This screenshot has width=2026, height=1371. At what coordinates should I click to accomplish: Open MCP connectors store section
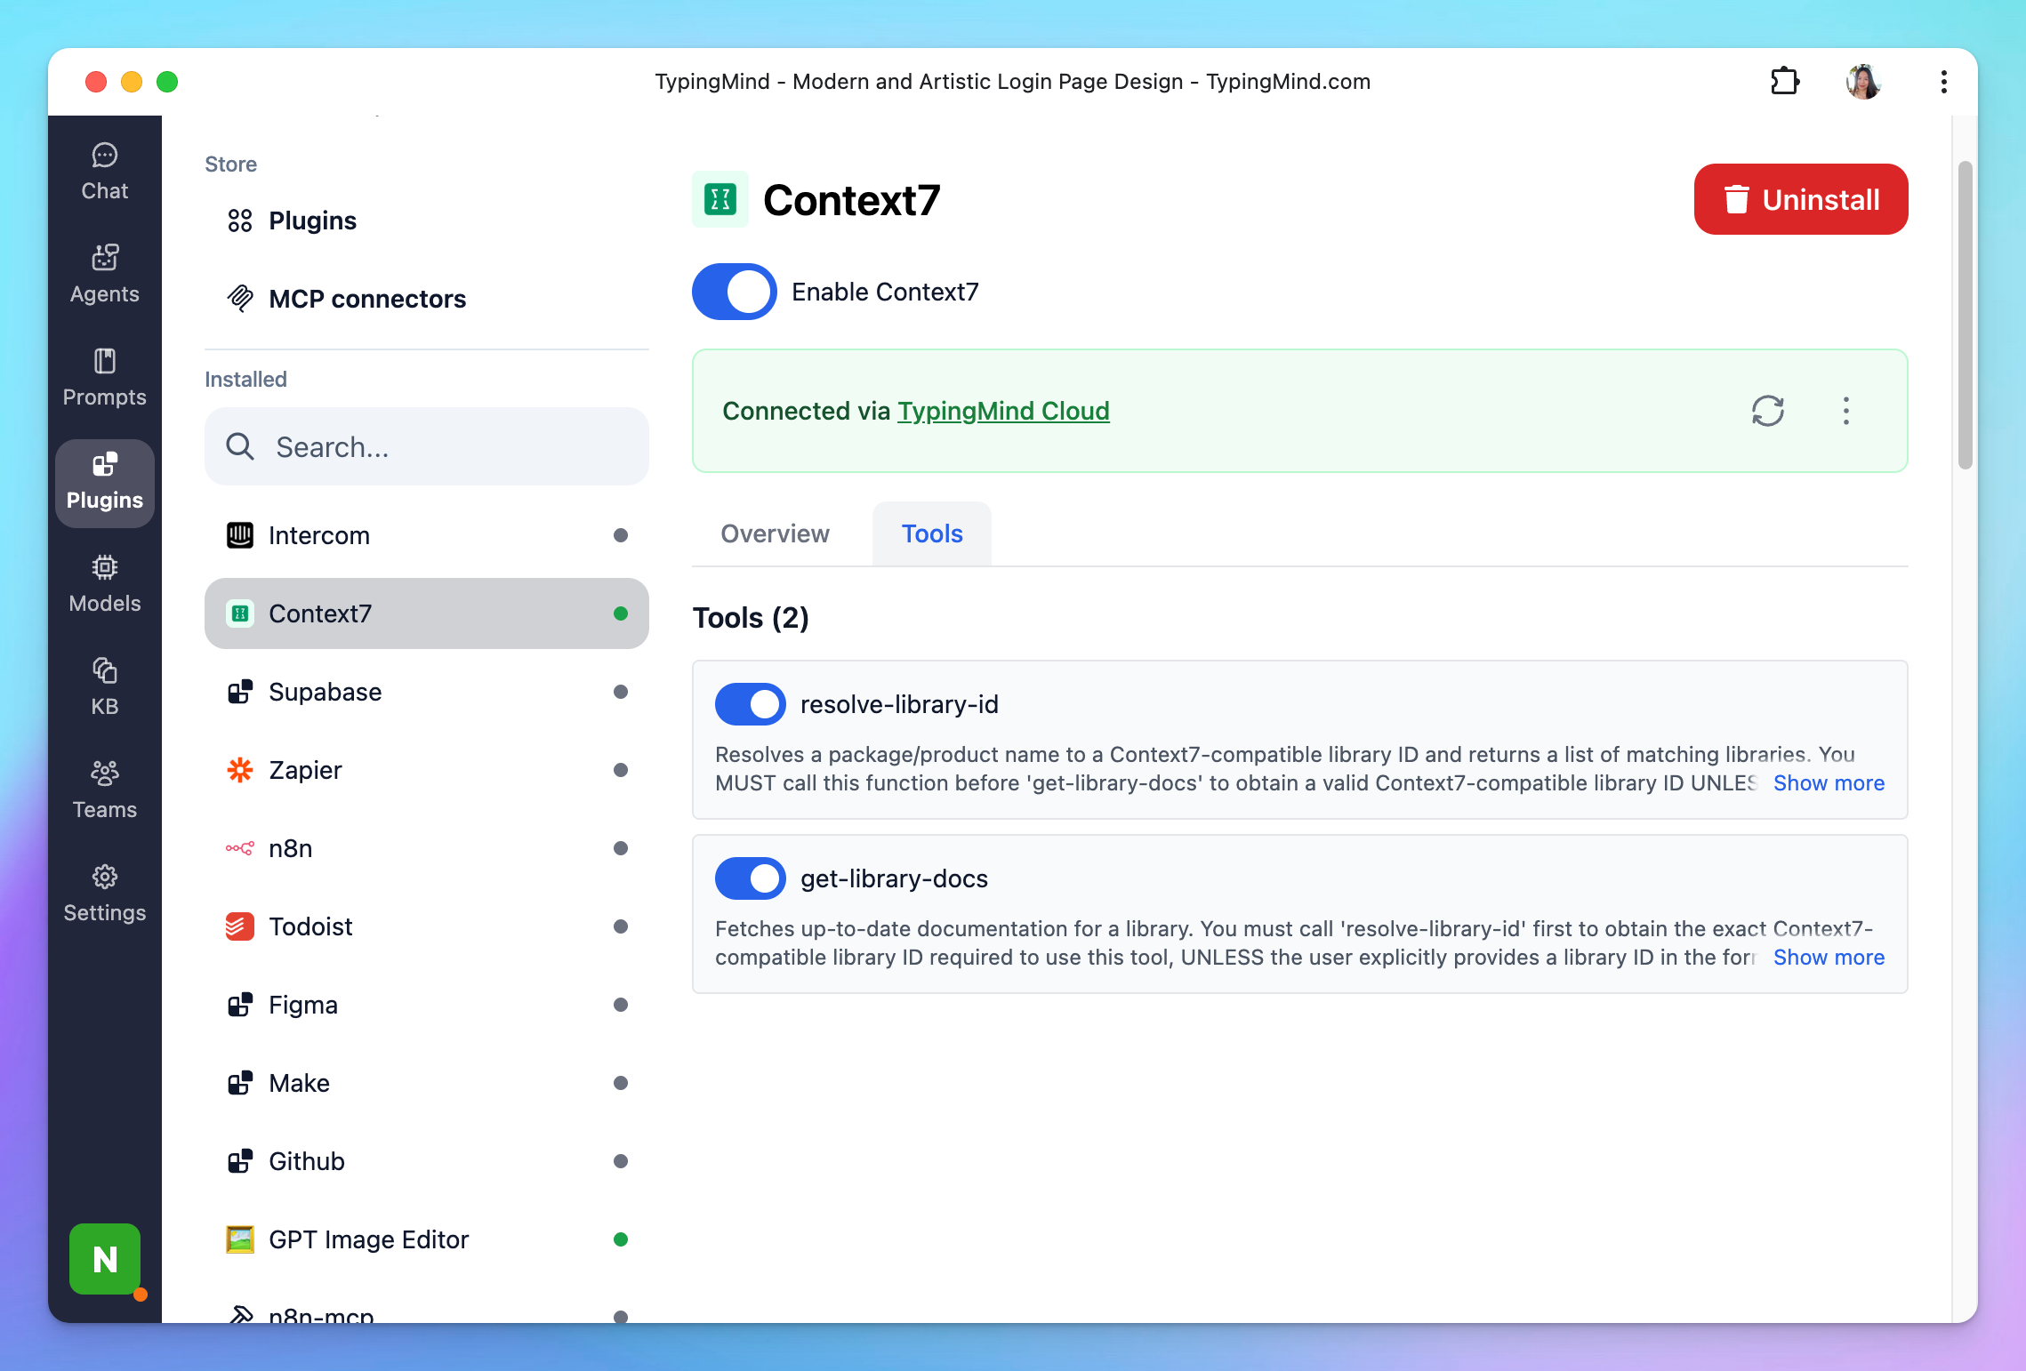[366, 299]
